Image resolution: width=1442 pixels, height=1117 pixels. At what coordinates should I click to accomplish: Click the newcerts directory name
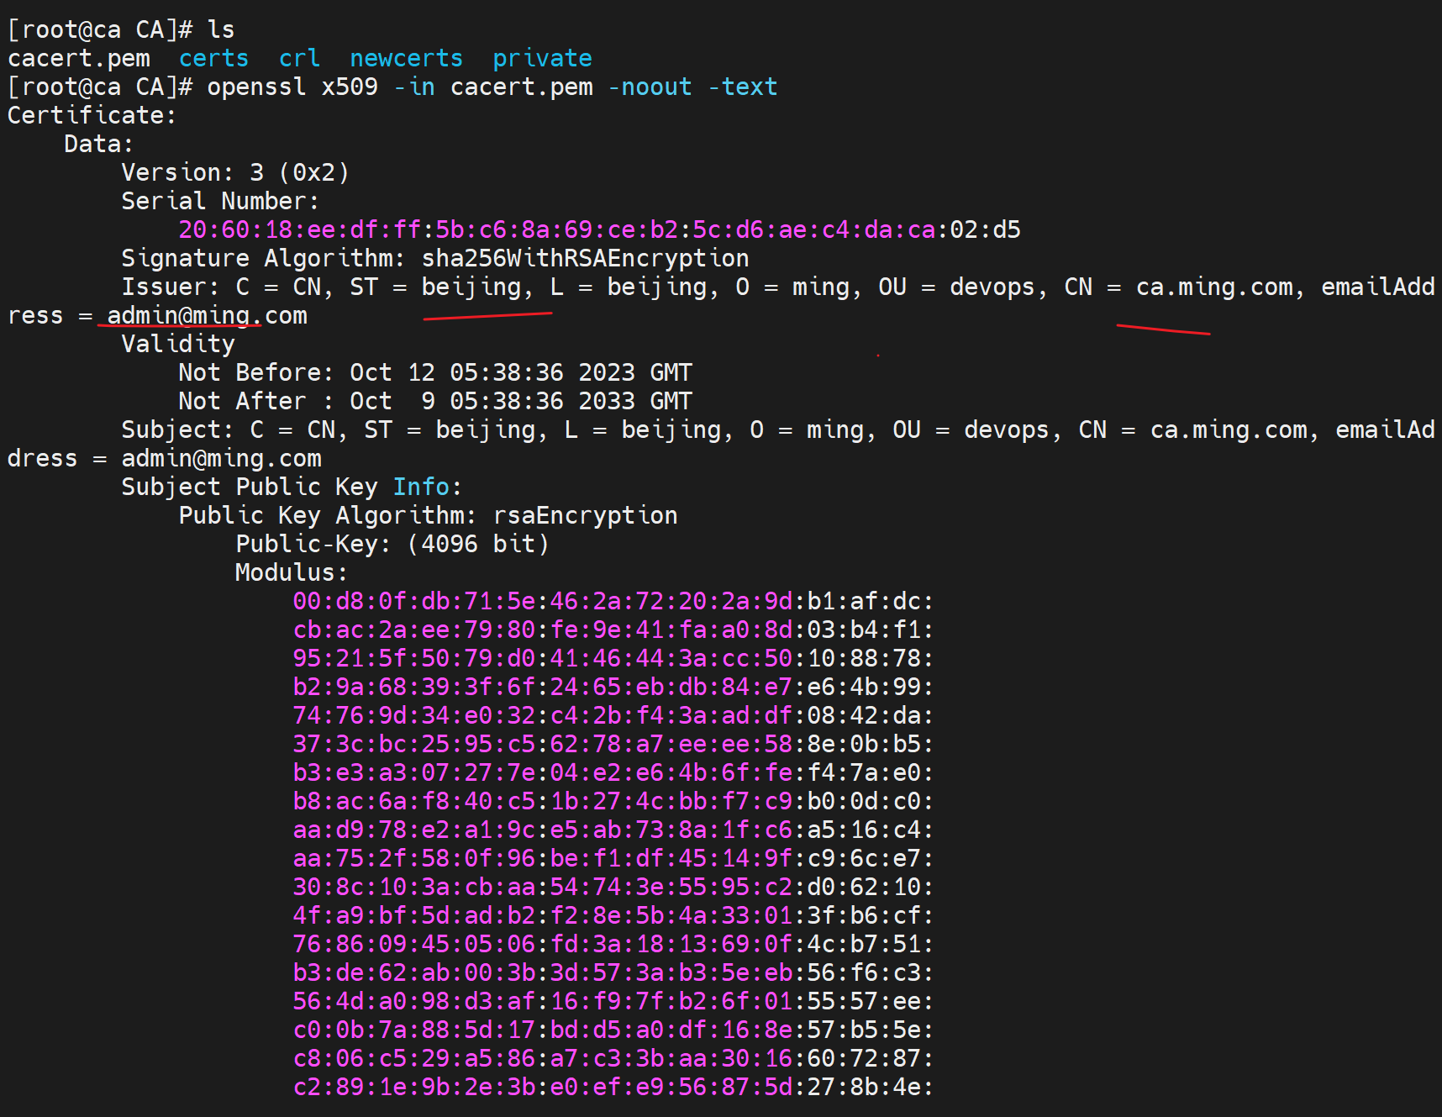[x=406, y=59]
